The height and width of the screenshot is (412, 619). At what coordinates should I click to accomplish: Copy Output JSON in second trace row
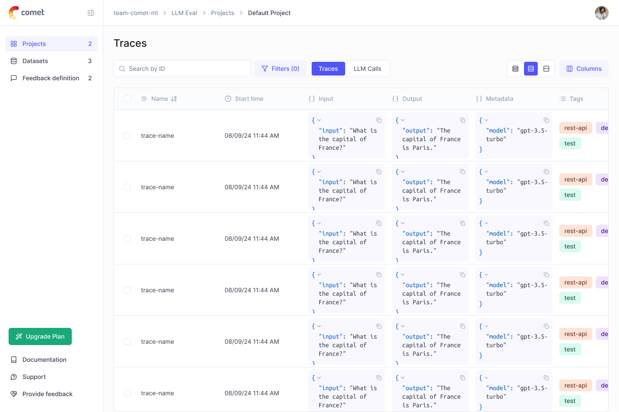[463, 172]
